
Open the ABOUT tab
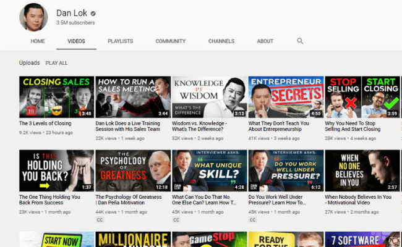(265, 41)
